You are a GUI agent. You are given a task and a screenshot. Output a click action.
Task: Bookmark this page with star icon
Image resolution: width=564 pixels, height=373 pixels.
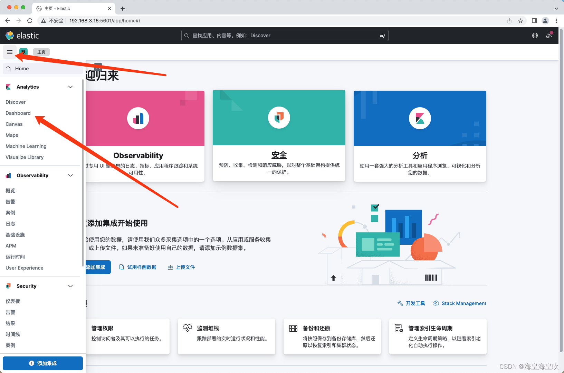point(520,21)
